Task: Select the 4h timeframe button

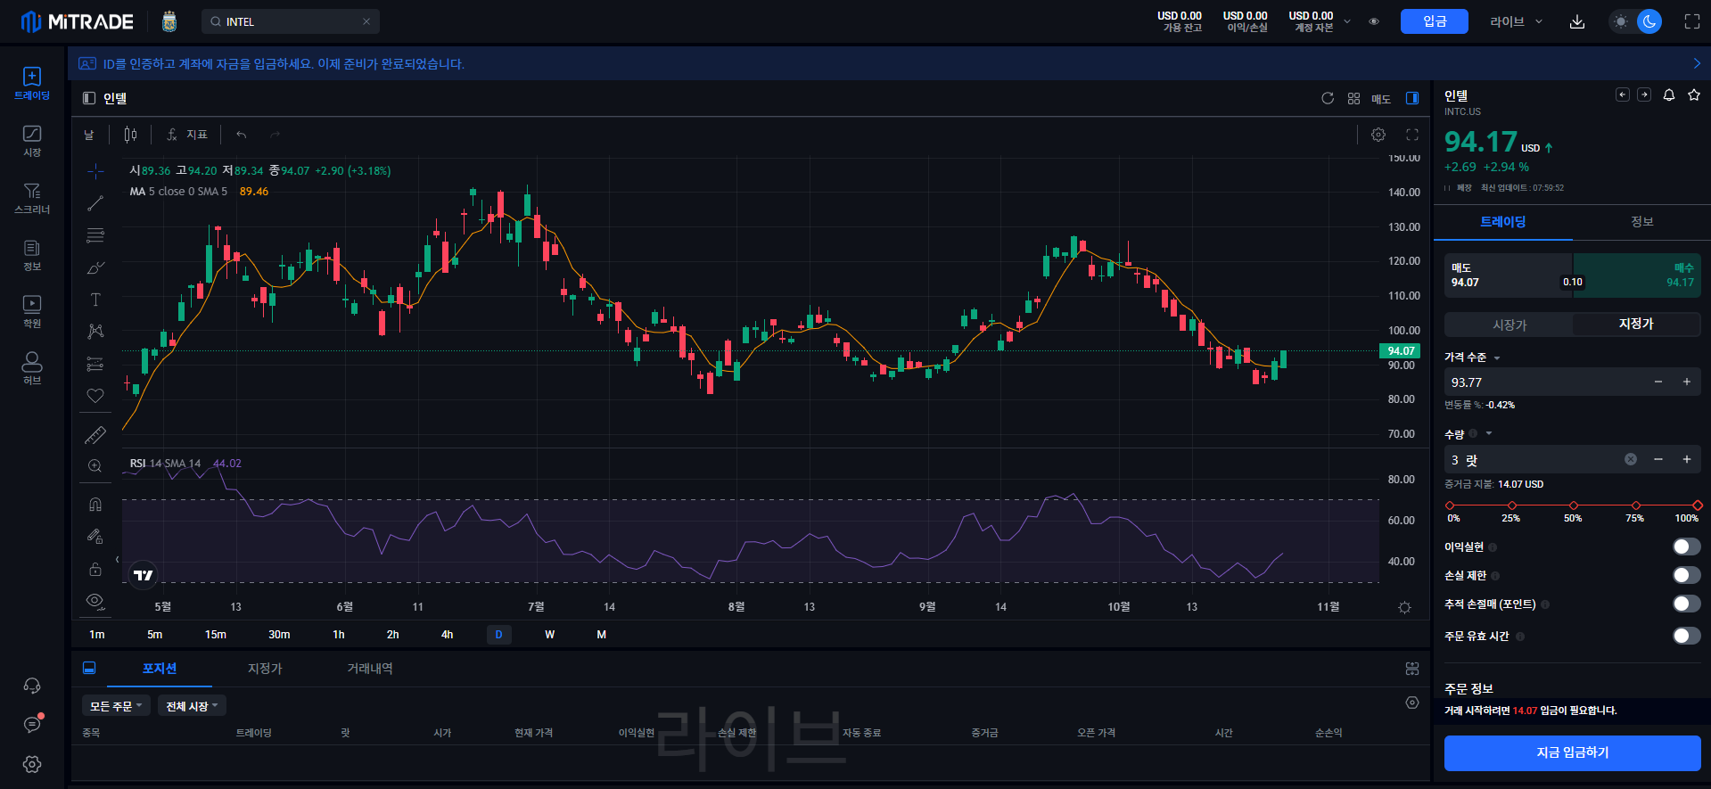Action: 447,635
